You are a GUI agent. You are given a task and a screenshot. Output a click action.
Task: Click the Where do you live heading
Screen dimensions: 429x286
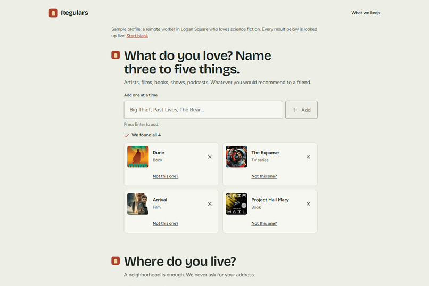coord(180,262)
